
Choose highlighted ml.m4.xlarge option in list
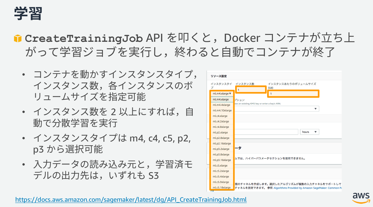(x=222, y=99)
